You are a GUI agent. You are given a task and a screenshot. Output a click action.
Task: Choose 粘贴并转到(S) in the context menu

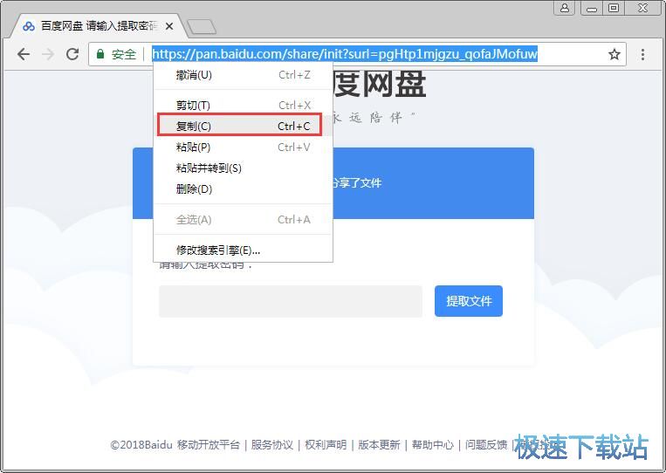click(243, 168)
